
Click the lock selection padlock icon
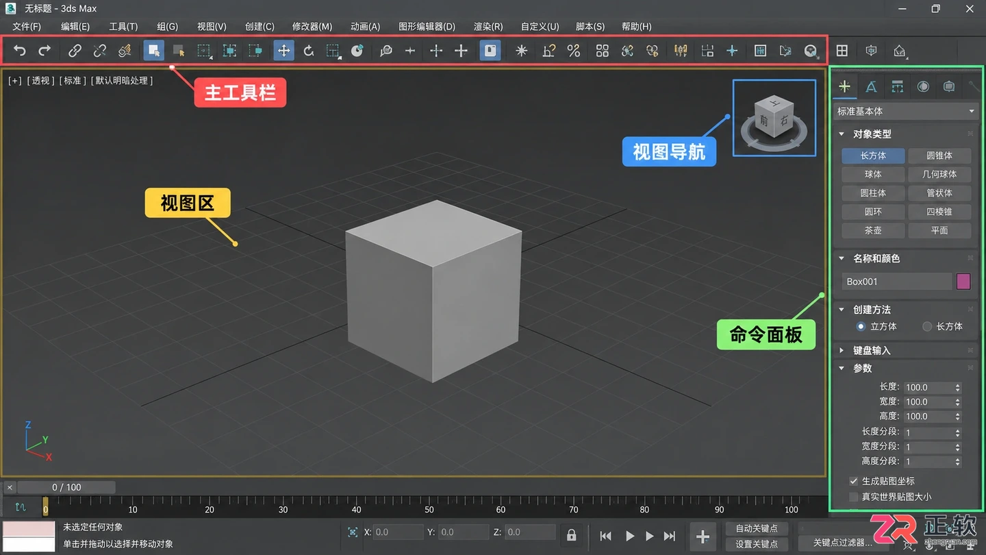(572, 535)
